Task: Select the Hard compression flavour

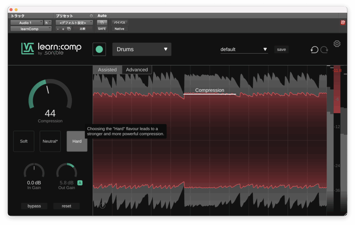Action: tap(77, 141)
